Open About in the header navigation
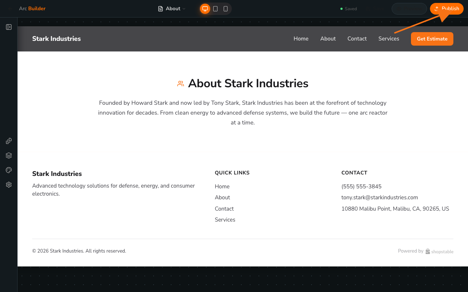This screenshot has width=468, height=292. tap(328, 39)
